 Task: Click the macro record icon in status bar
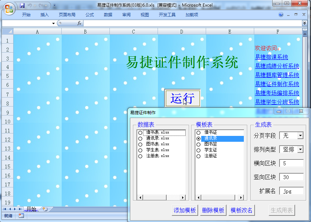pyautogui.click(x=21, y=216)
